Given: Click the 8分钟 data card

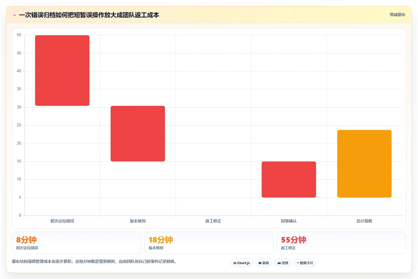Looking at the screenshot, I should coord(76,243).
